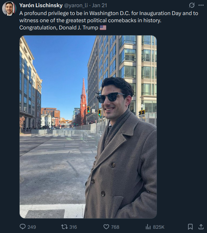The width and height of the screenshot is (207, 233).
Task: Click the 316 reposts count
Action: [x=73, y=227]
